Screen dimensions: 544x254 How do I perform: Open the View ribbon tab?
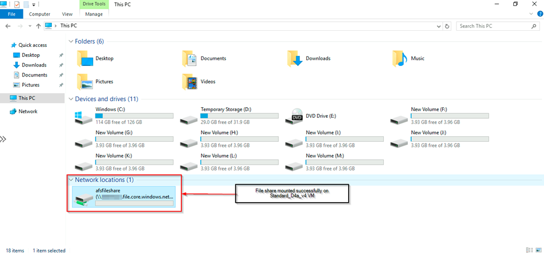click(x=68, y=14)
